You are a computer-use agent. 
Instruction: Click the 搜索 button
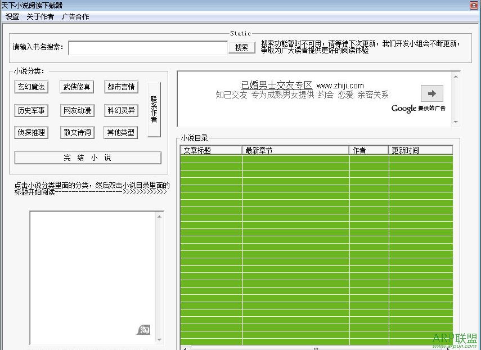pos(241,48)
